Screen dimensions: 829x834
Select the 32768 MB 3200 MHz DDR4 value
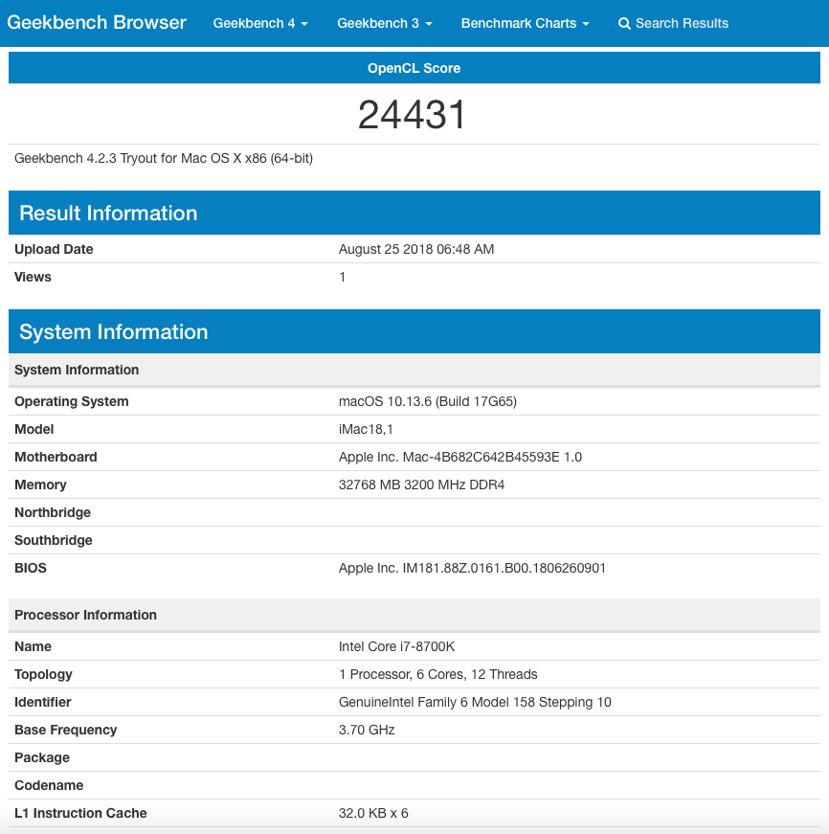coord(421,485)
